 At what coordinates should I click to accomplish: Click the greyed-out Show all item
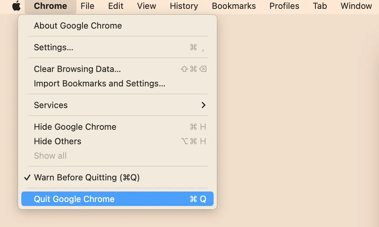(50, 156)
